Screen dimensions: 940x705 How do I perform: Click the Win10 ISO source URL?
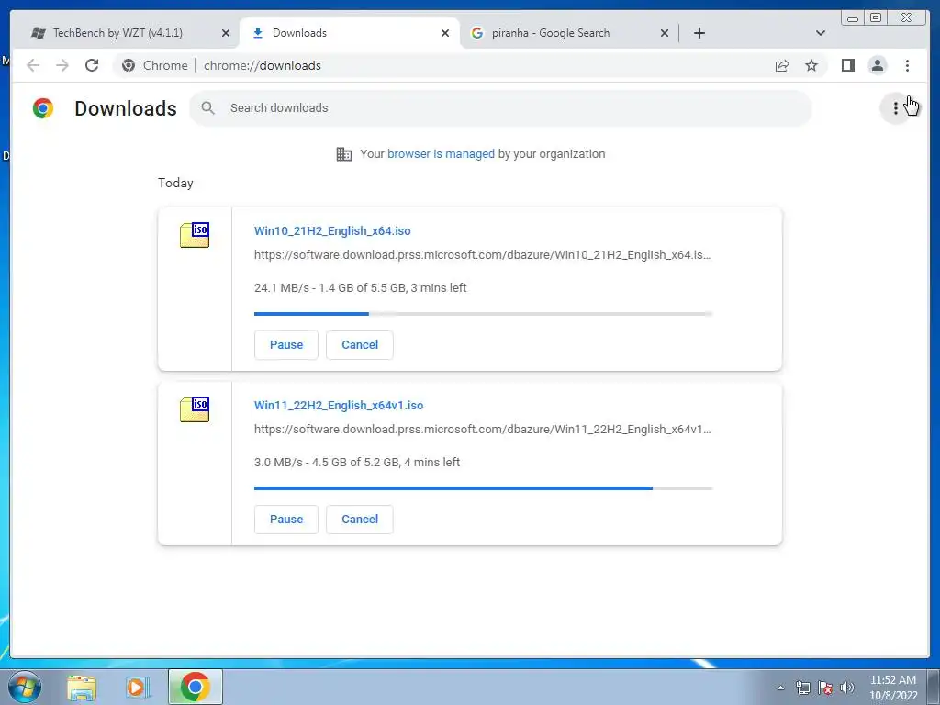(482, 255)
